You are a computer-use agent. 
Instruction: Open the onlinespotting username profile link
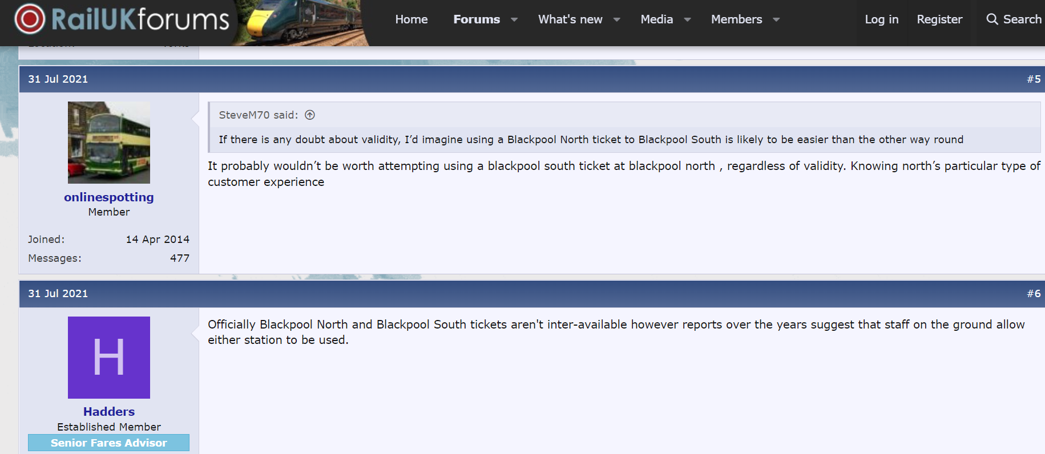point(109,197)
